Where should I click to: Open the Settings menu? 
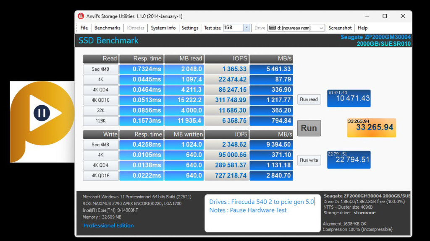[x=190, y=28]
